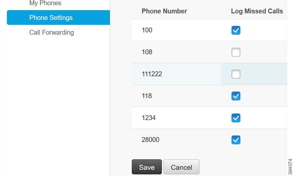Uncheck missed calls box for 28000
Image resolution: width=293 pixels, height=176 pixels.
pos(236,140)
